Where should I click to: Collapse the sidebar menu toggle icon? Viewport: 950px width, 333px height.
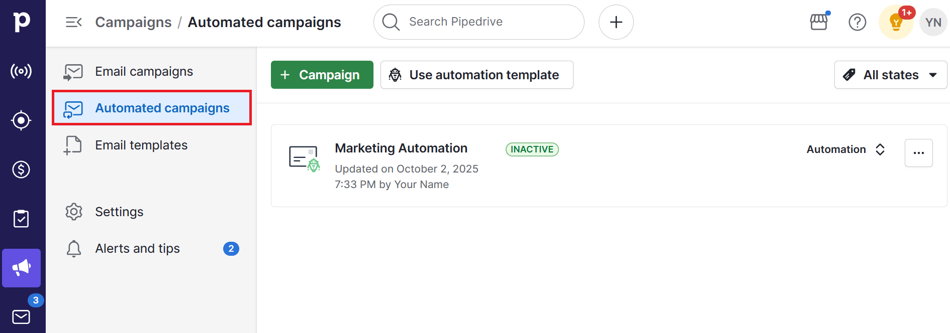74,22
